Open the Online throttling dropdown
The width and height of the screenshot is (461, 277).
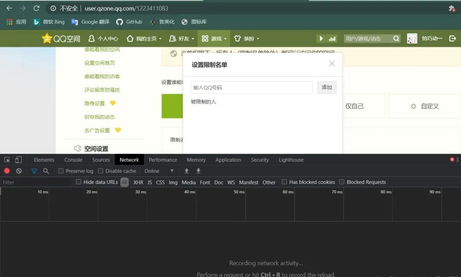(x=159, y=171)
